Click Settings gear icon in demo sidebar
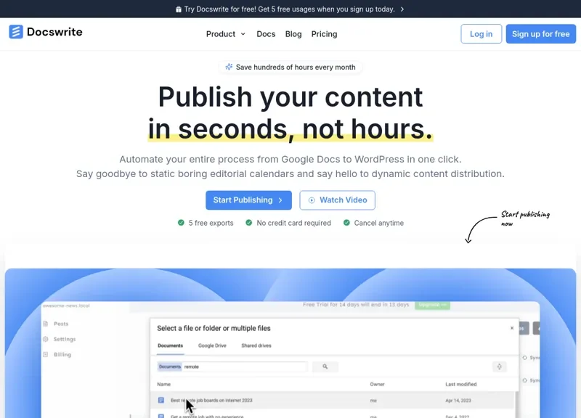581x418 pixels. point(46,339)
